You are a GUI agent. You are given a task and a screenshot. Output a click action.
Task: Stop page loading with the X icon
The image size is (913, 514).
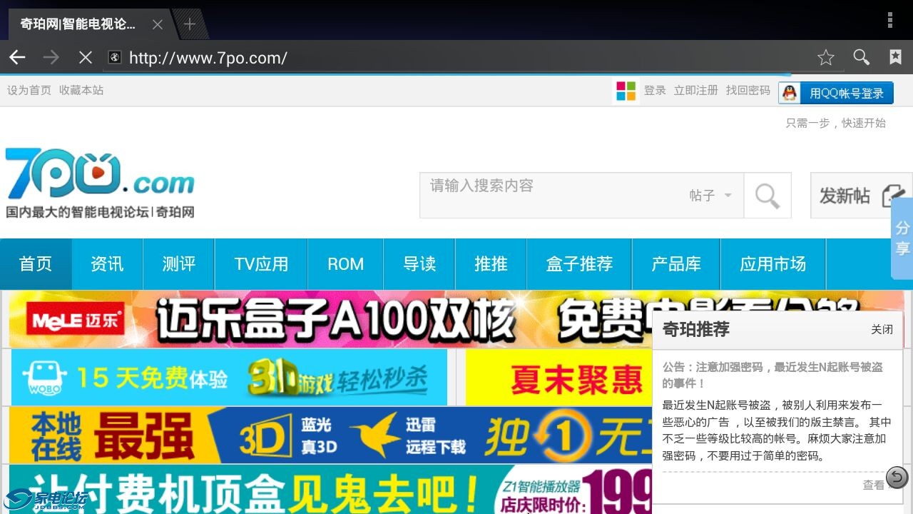(x=85, y=58)
